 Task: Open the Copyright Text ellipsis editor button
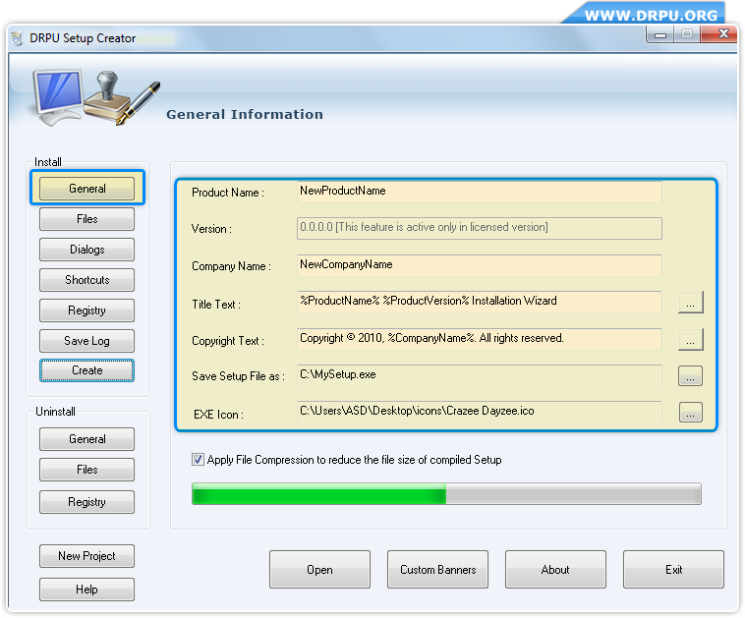(x=690, y=339)
